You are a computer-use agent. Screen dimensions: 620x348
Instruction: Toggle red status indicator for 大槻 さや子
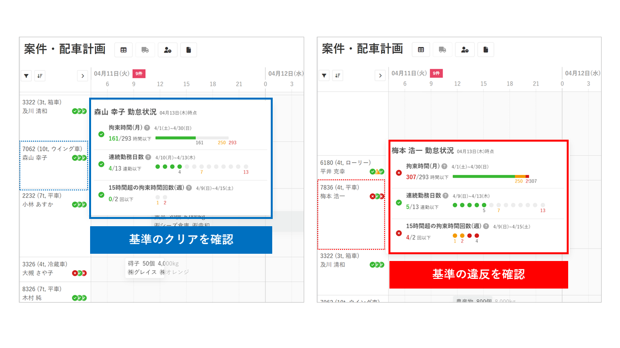click(x=76, y=272)
